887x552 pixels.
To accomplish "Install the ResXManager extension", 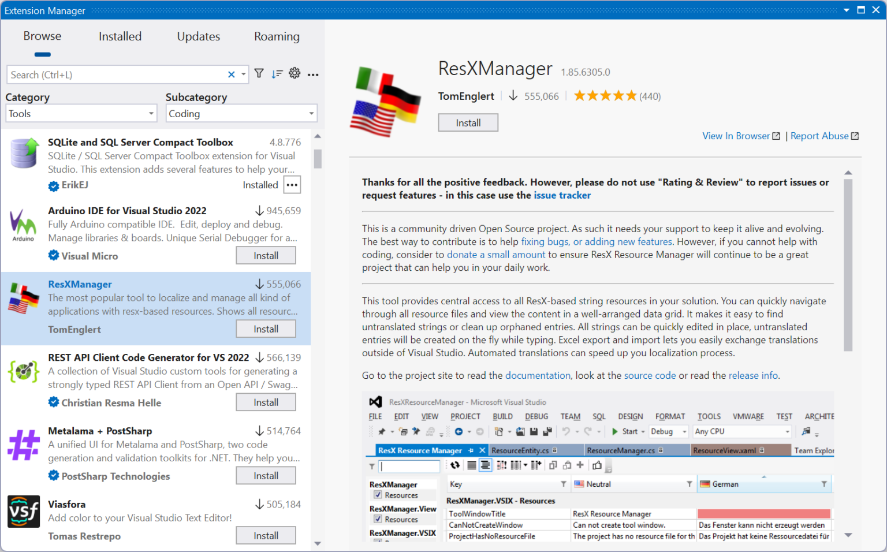I will (x=468, y=122).
